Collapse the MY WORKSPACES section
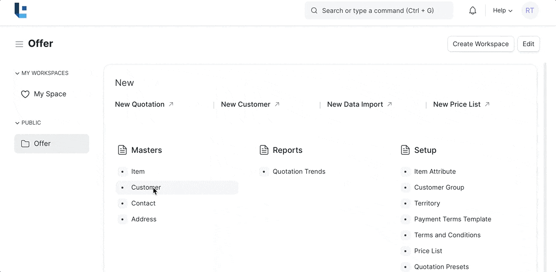 click(17, 73)
